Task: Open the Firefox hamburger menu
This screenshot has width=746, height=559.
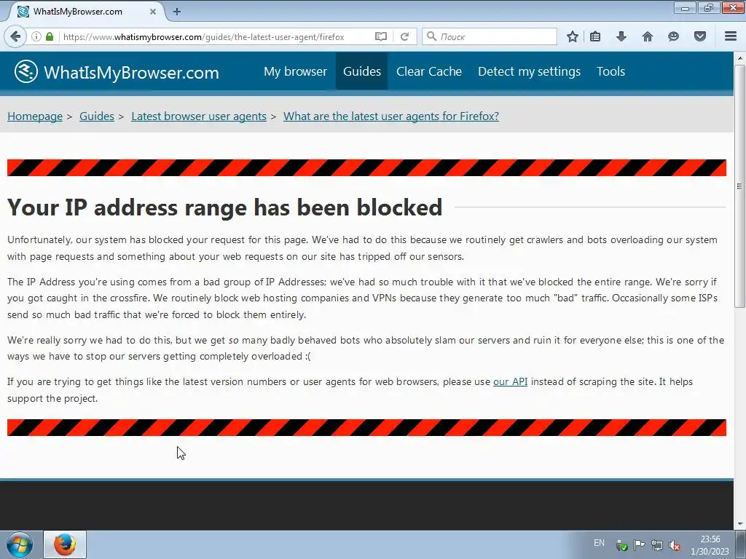Action: (x=731, y=36)
